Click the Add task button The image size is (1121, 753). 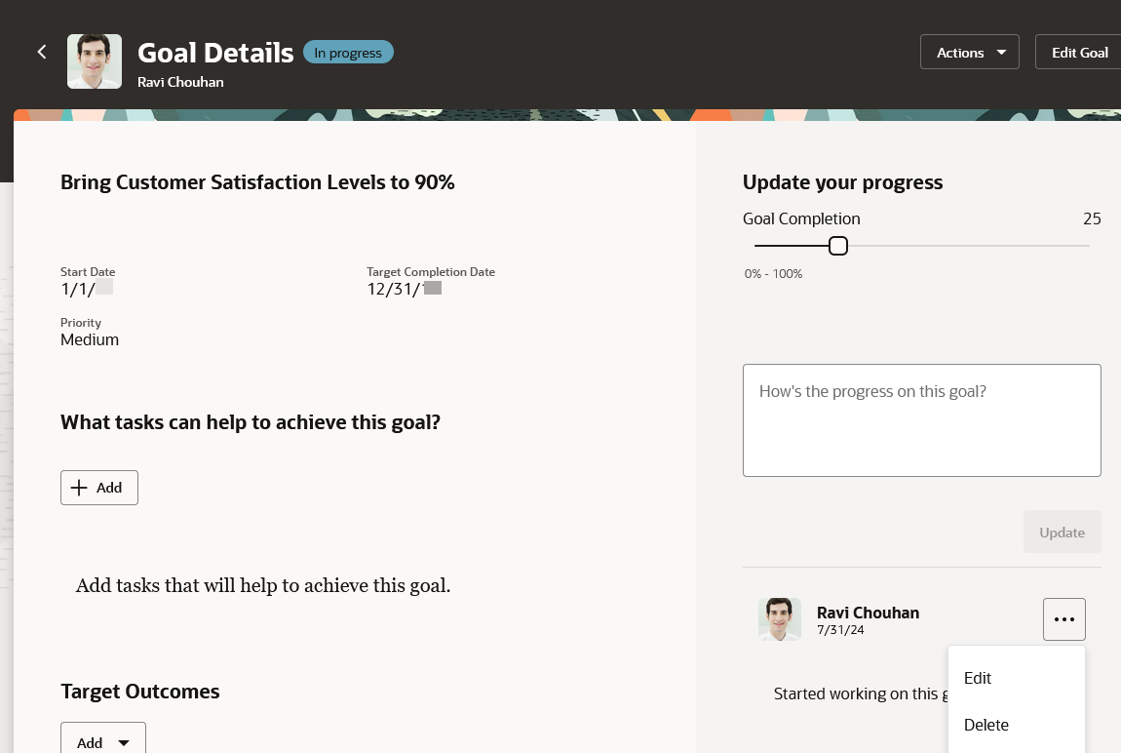click(99, 488)
